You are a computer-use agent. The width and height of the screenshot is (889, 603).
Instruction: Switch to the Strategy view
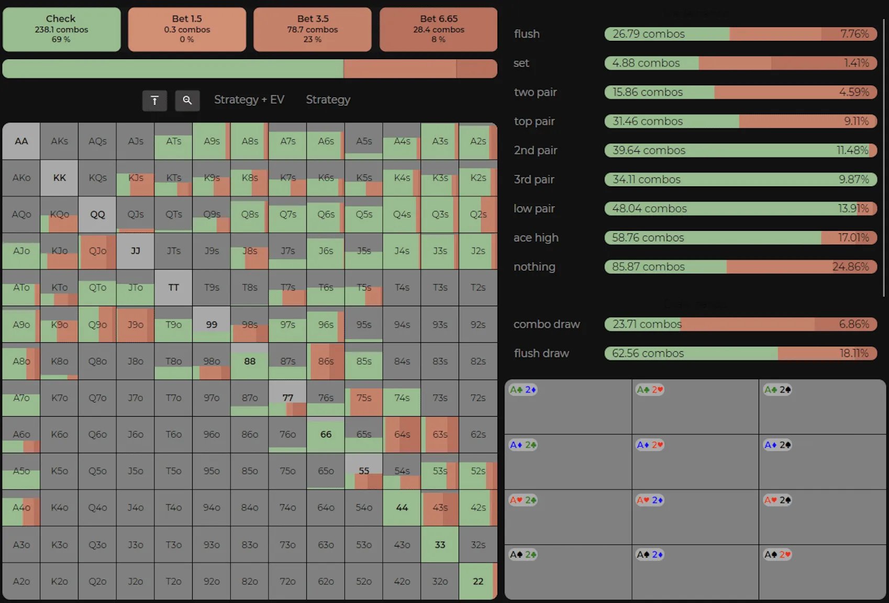click(328, 99)
